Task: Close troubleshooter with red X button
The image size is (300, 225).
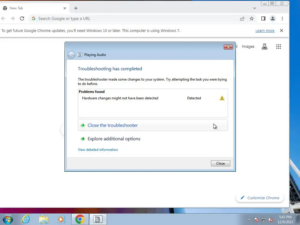Action: [x=228, y=47]
